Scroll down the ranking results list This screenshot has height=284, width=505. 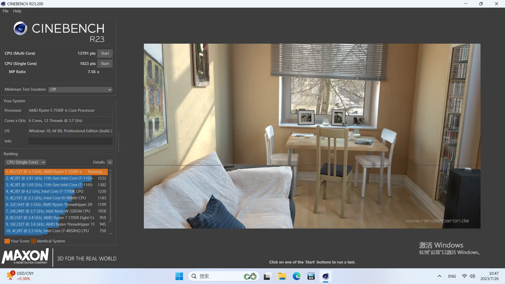pyautogui.click(x=111, y=233)
